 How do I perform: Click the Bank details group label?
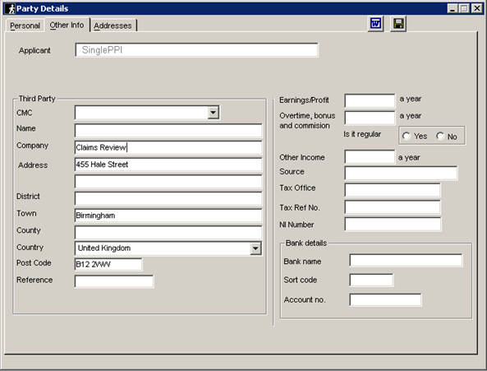[306, 243]
